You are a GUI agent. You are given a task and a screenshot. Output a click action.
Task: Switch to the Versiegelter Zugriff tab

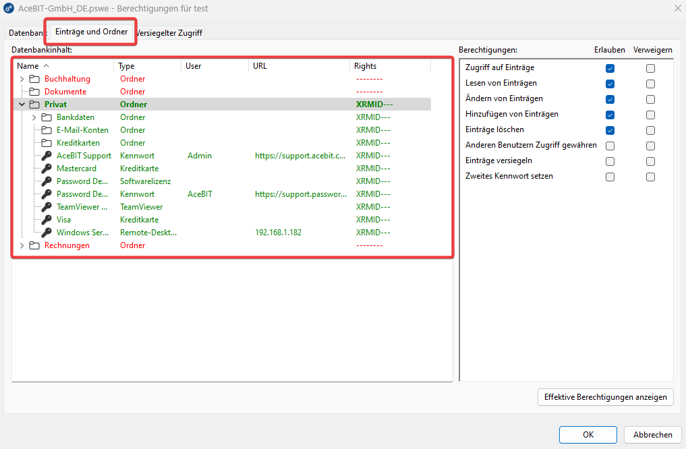click(169, 33)
